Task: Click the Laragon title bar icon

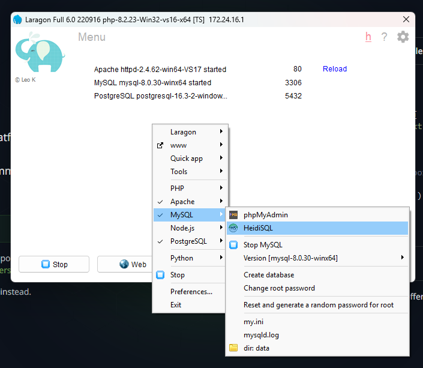Action: click(17, 19)
